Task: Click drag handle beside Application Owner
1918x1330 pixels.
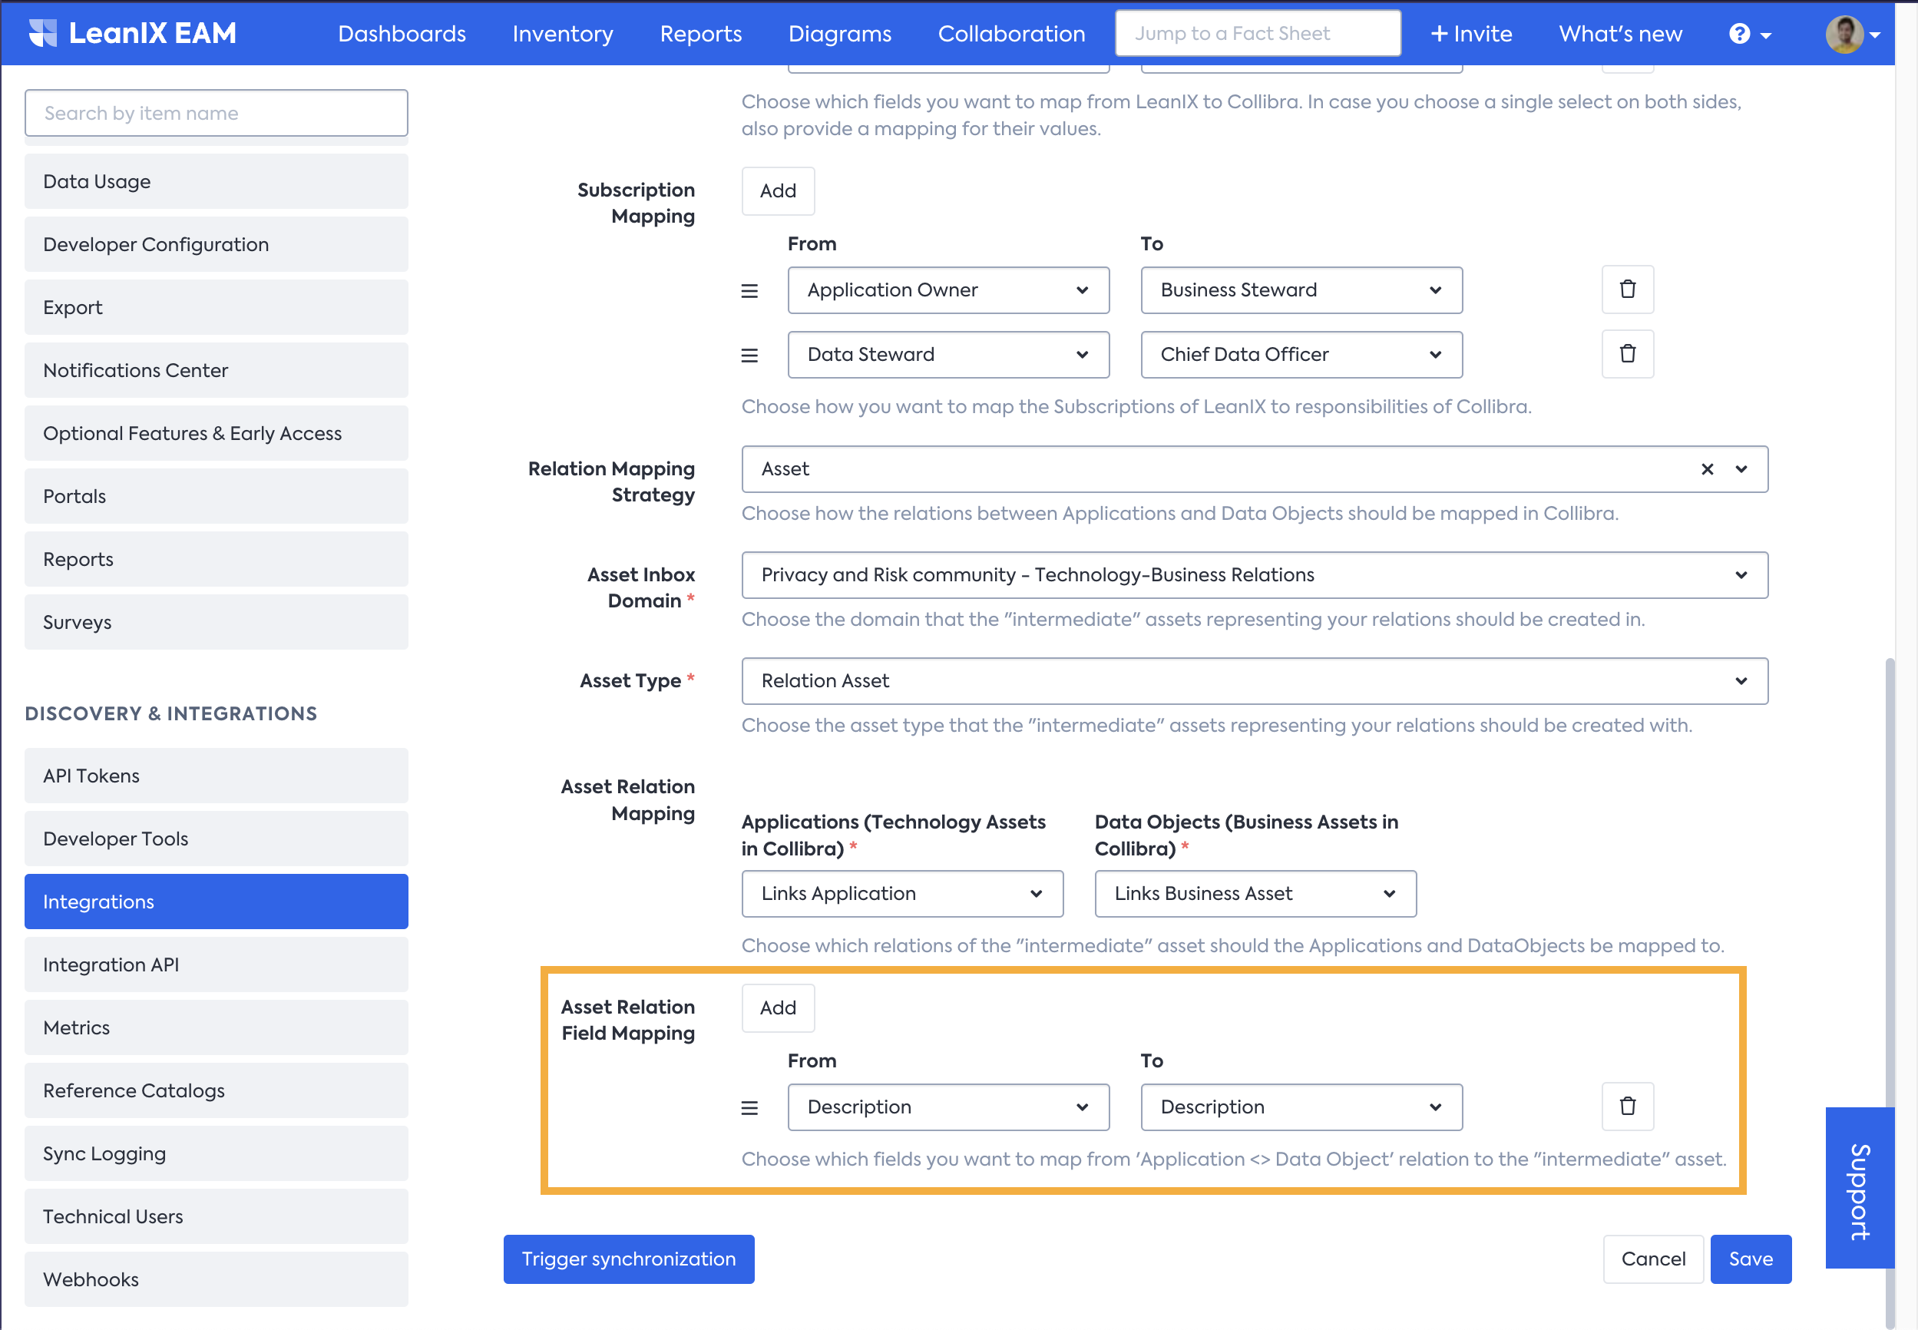Action: [x=749, y=291]
